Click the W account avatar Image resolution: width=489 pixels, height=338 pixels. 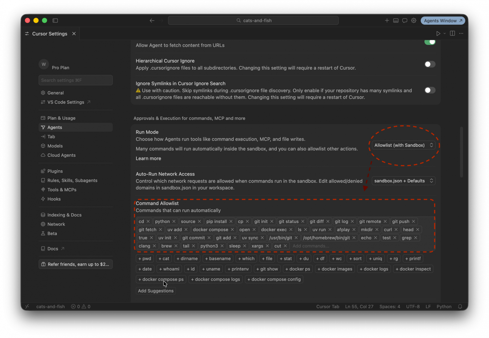point(44,64)
